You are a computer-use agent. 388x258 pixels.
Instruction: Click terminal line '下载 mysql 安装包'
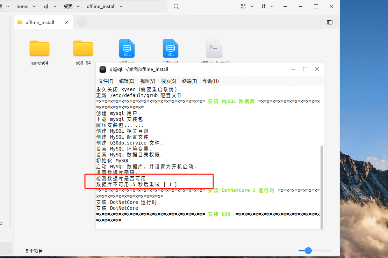[x=120, y=119]
